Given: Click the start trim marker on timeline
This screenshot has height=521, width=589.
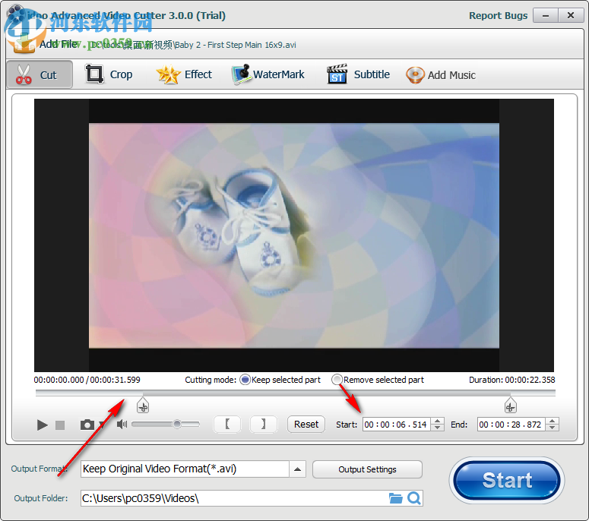Looking at the screenshot, I should 143,405.
